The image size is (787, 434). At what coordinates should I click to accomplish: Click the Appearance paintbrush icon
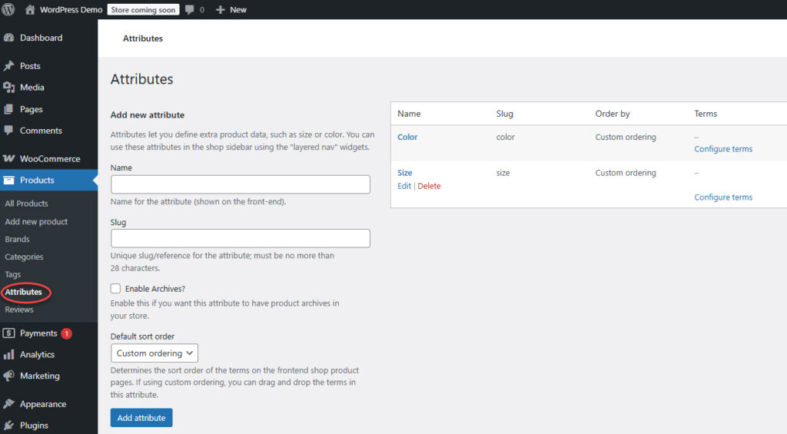tap(8, 404)
